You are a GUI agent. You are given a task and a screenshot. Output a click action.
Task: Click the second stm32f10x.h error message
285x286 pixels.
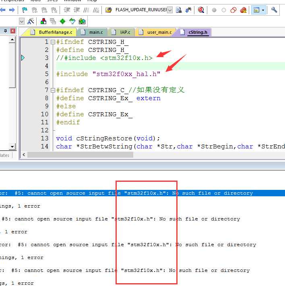pos(120,219)
